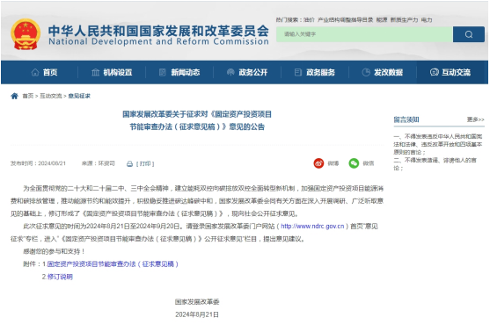The image size is (490, 332).
Task: Open attachment 固定资产投资项目节能审查办法（征求意见稿）
Action: pyautogui.click(x=113, y=264)
